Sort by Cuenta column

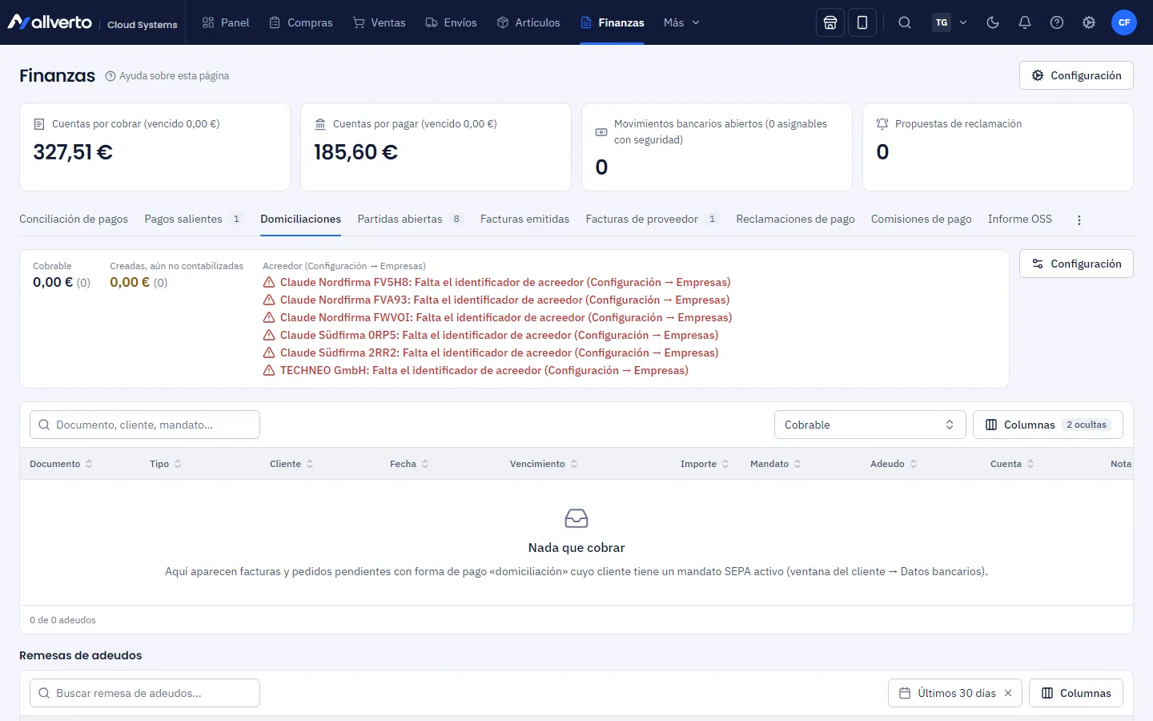[1012, 464]
